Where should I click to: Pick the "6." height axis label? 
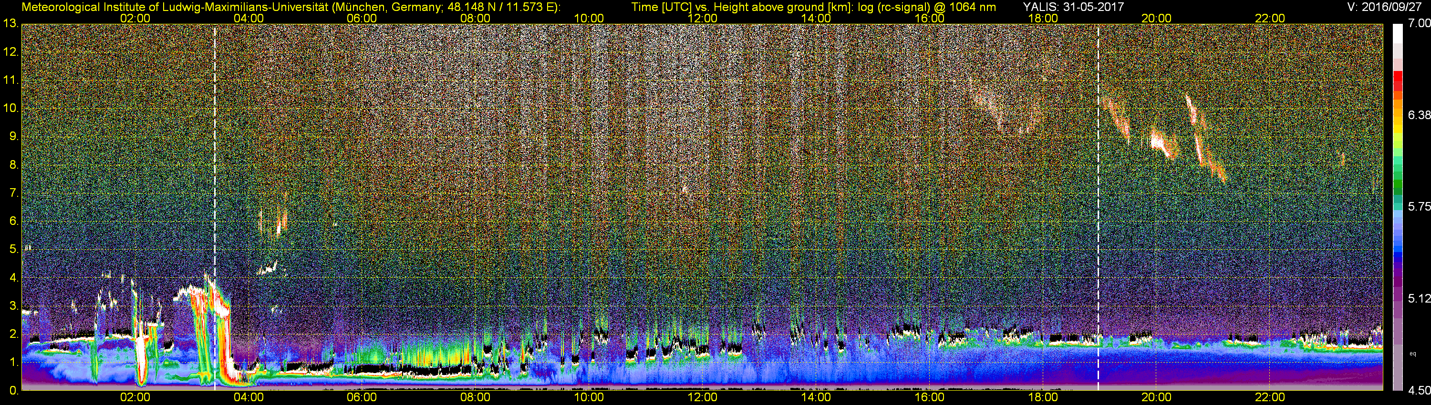13,222
